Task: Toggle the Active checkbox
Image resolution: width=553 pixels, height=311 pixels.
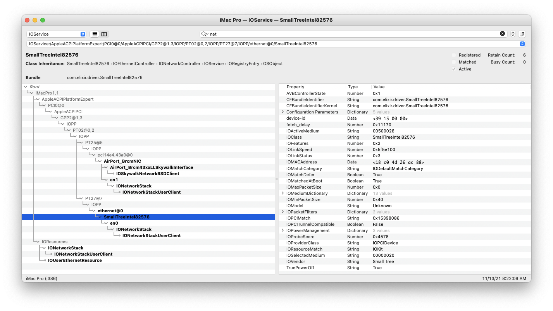Action: tap(454, 69)
